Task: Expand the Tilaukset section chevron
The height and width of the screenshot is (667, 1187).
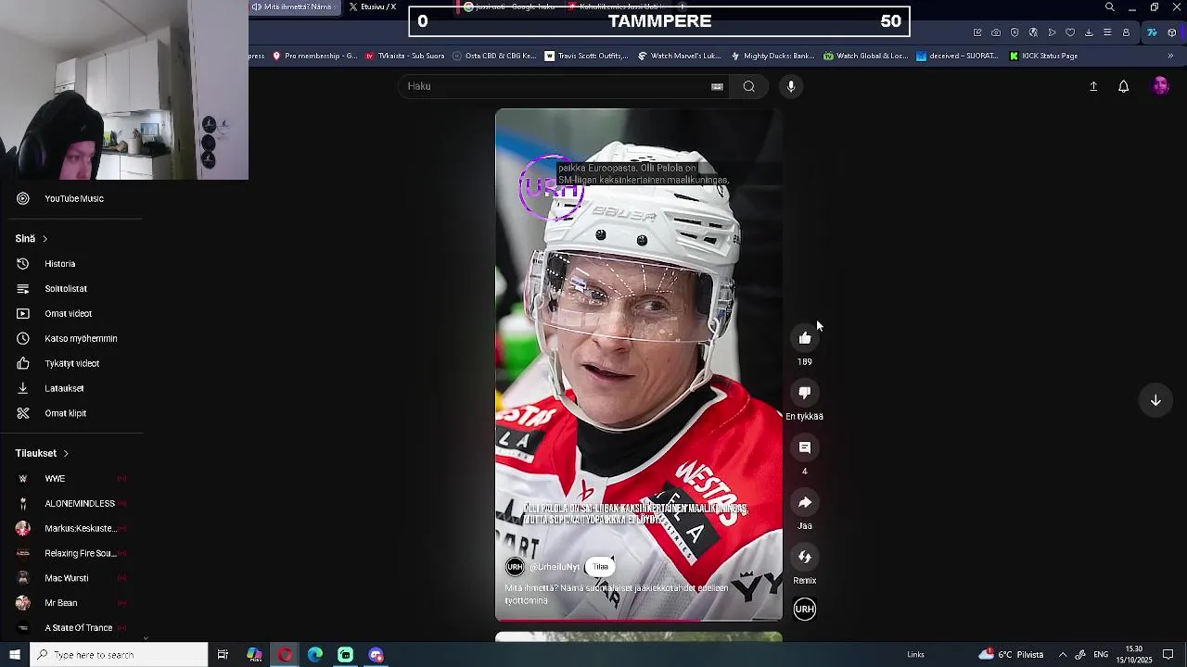Action: tap(66, 454)
